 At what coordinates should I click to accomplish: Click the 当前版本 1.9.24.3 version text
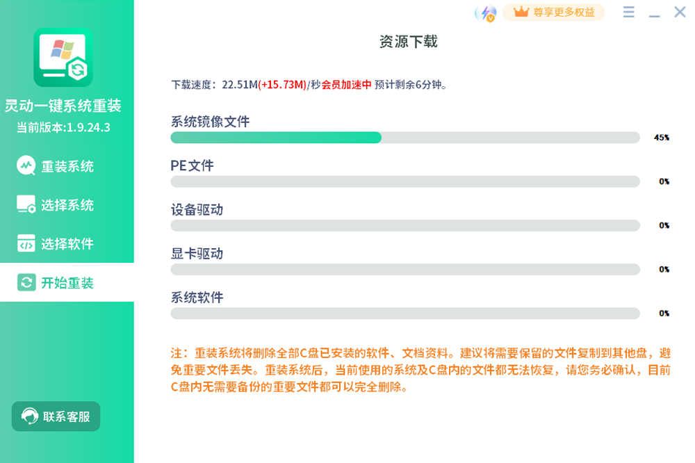[63, 127]
